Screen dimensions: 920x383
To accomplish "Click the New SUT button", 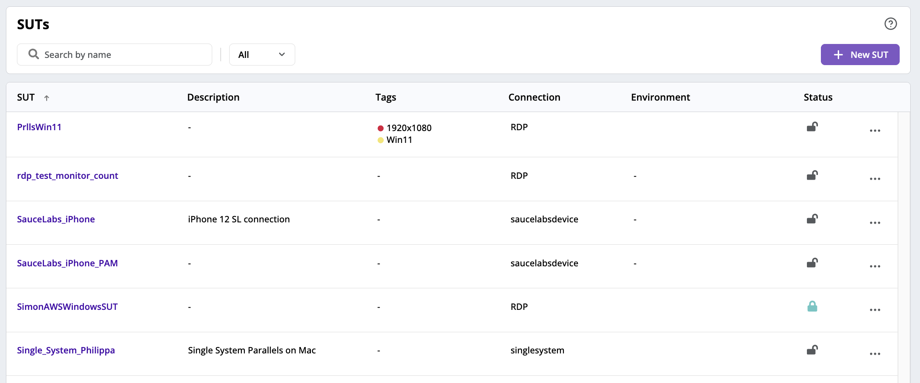I will pos(860,55).
